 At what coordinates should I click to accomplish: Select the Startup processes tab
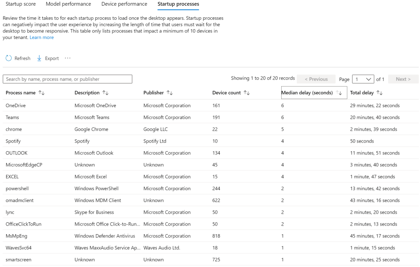click(x=178, y=4)
